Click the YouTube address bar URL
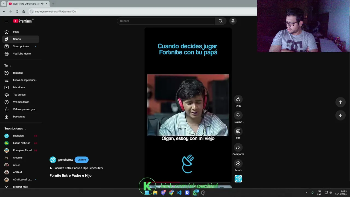Viewport: 350px width, 197px height. (56, 11)
